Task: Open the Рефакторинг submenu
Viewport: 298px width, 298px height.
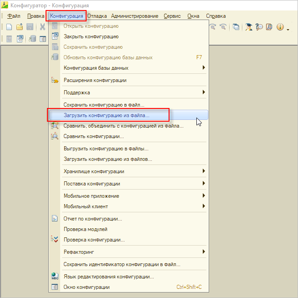Action: pos(204,252)
